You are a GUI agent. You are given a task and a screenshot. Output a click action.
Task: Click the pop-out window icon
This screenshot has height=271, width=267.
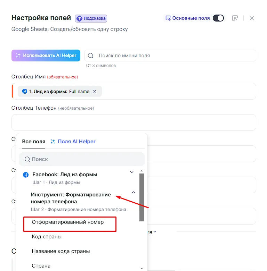(235, 18)
